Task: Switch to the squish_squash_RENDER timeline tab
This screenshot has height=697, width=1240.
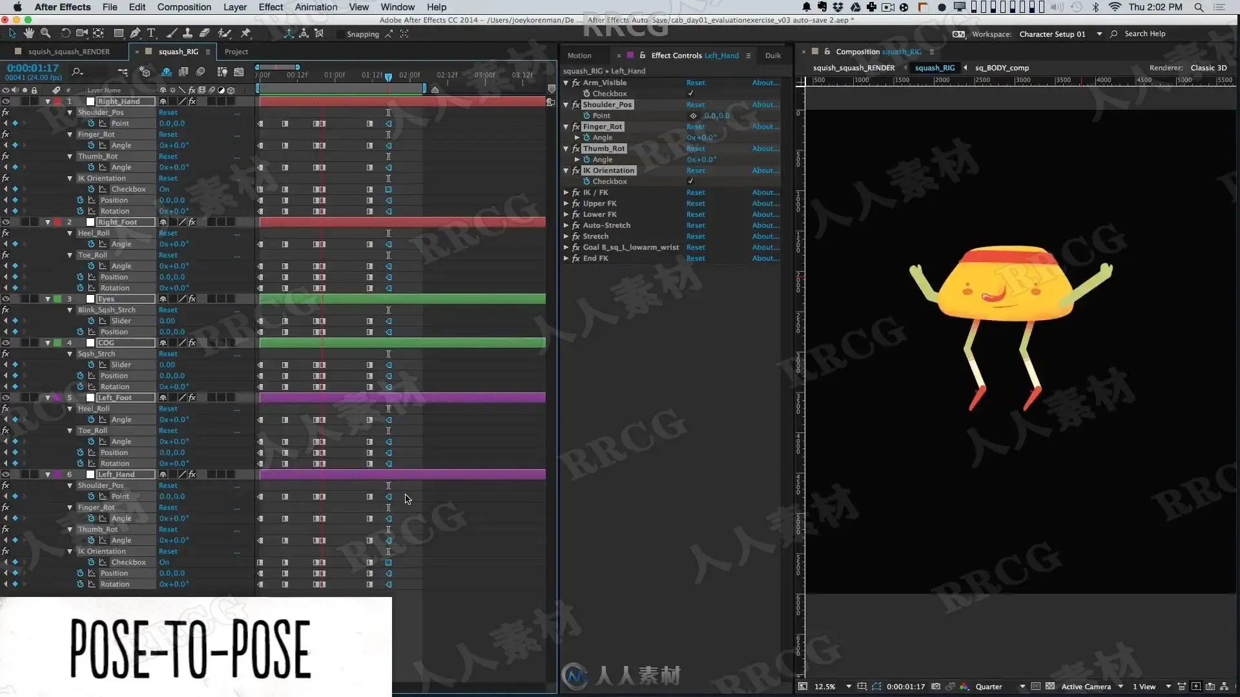Action: tap(68, 52)
